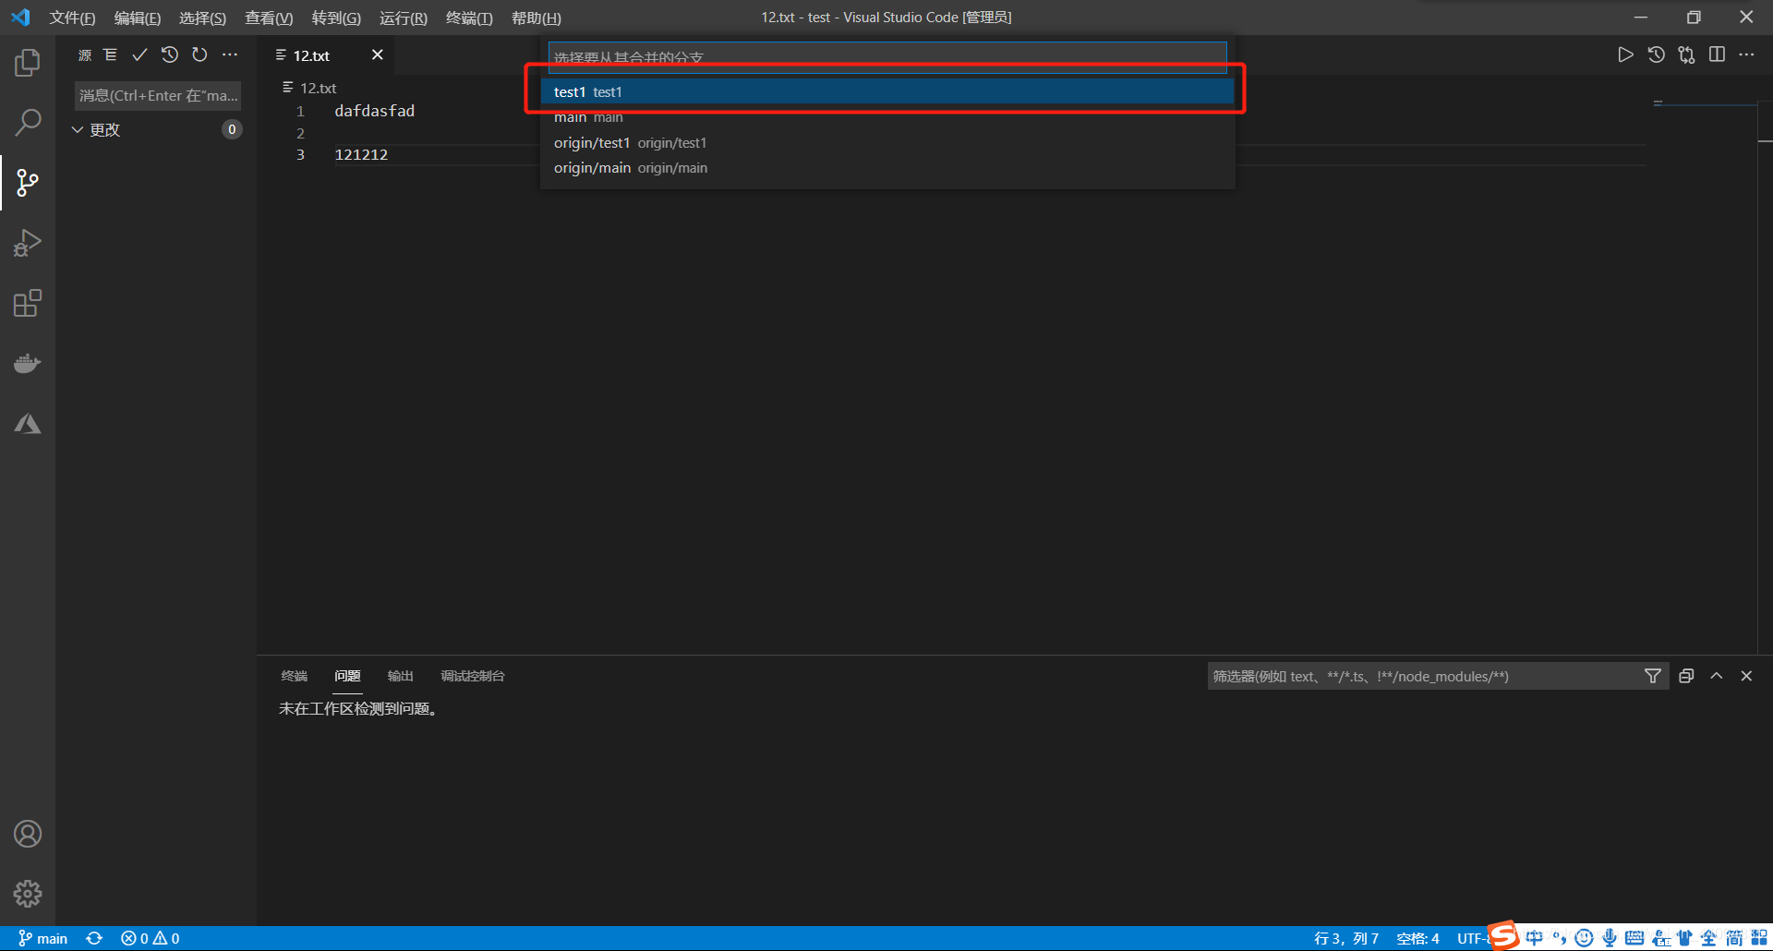This screenshot has height=951, width=1773.
Task: Close the bottom panel
Action: pos(1746,676)
